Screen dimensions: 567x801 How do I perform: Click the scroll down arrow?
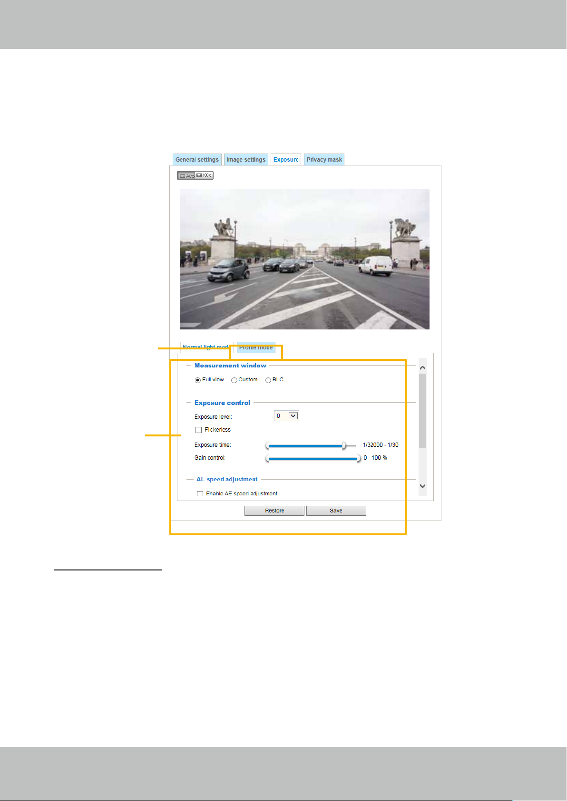tap(422, 486)
